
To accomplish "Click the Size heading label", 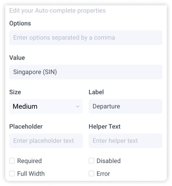I will coord(15,92).
